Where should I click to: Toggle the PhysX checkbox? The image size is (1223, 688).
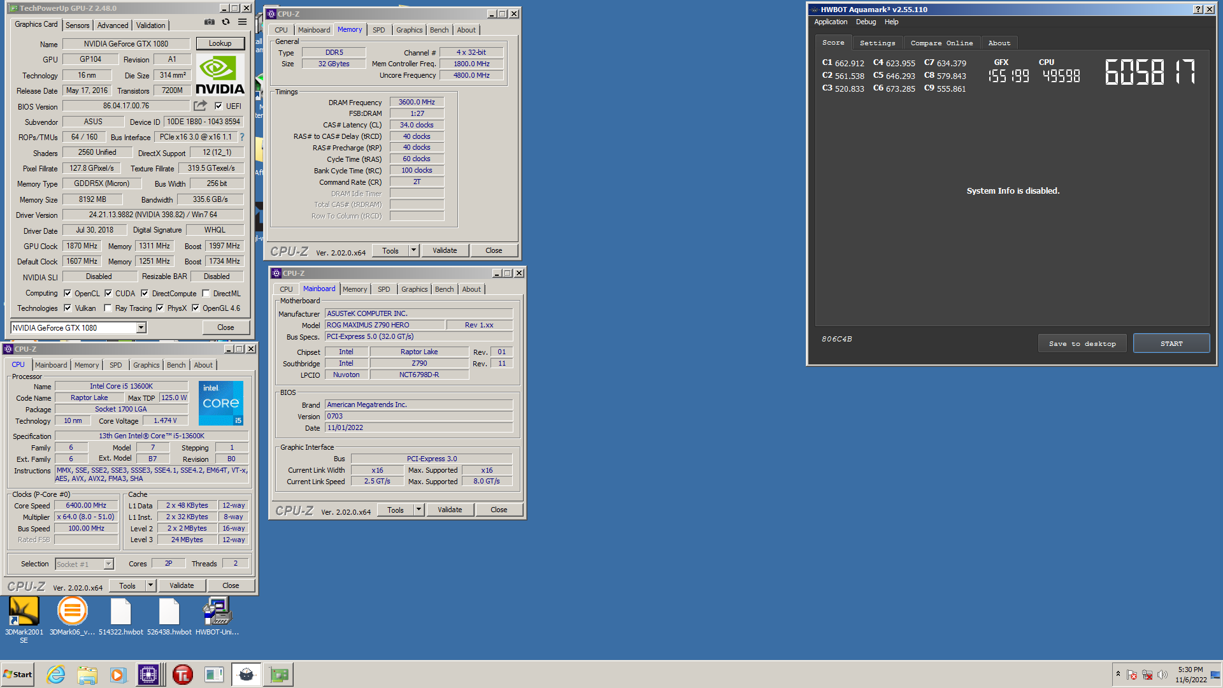(160, 308)
